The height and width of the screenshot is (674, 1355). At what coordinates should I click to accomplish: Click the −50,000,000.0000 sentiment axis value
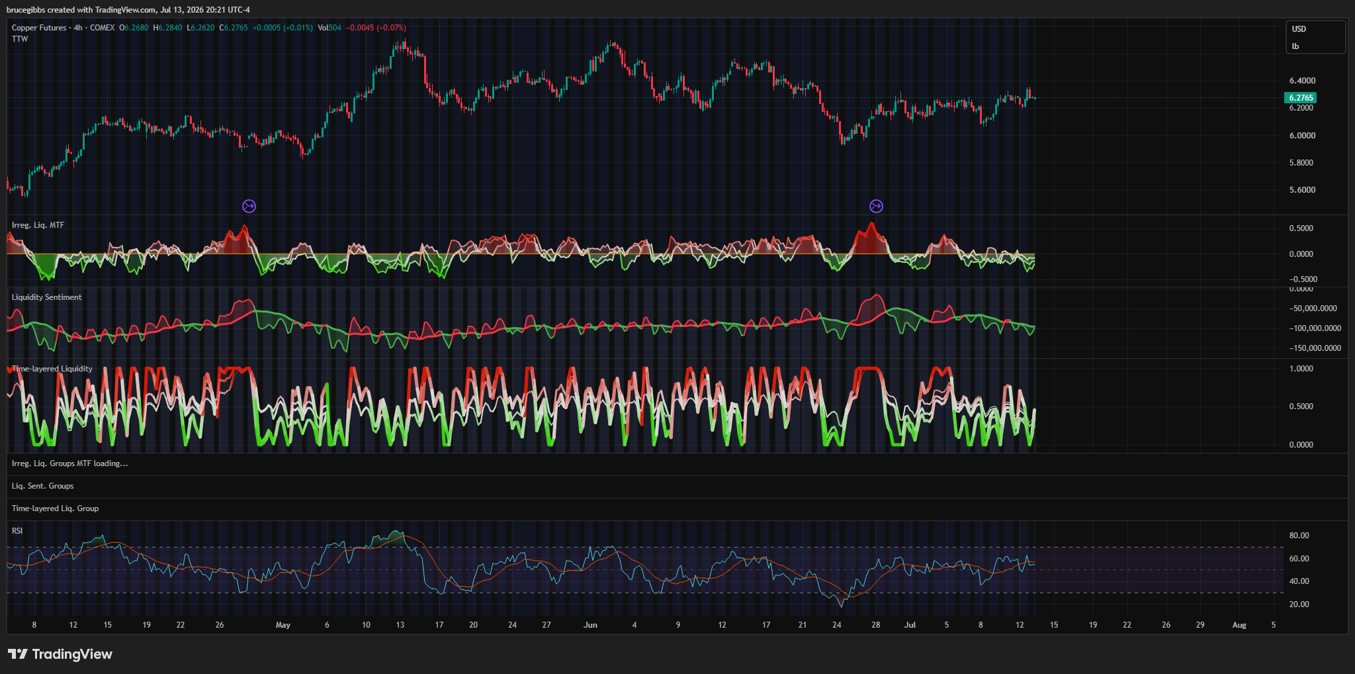(1313, 309)
